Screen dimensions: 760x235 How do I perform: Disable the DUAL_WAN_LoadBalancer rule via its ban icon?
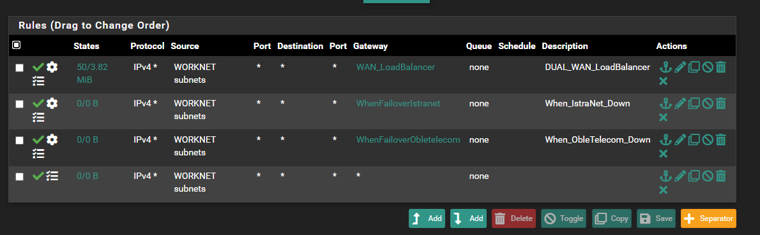pos(707,68)
